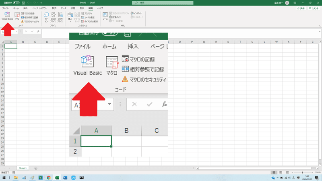The image size is (322, 181).
Task: Open the notification center icon
Action: 317,178
